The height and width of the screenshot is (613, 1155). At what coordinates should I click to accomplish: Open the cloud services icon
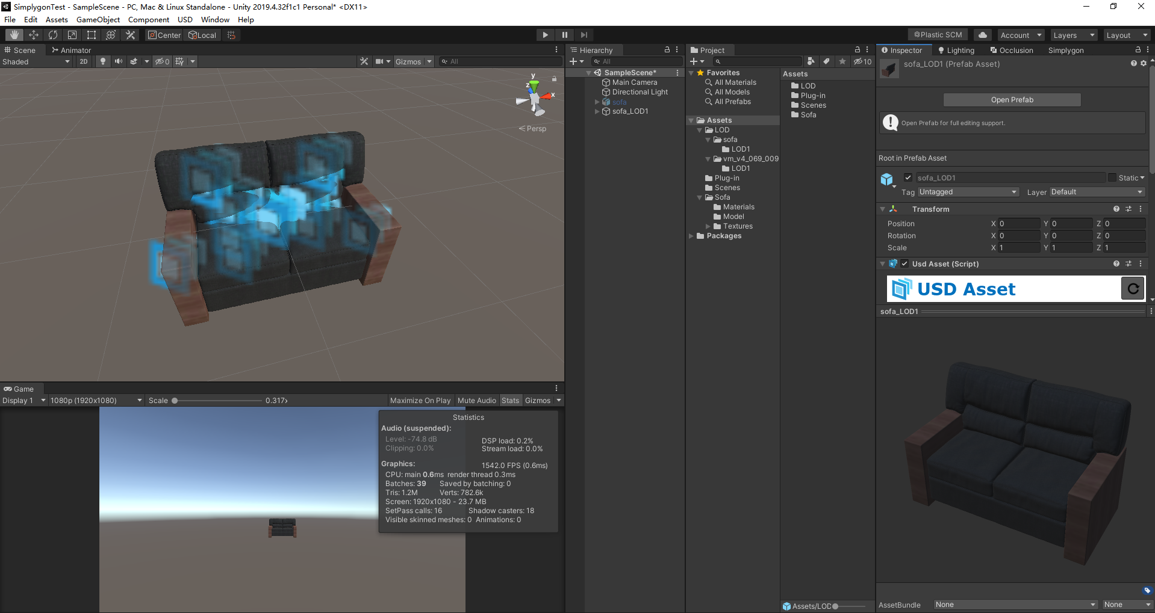click(x=983, y=35)
